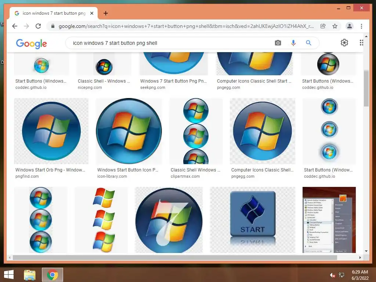Open the three colored Windows flags image
This screenshot has width=376, height=282.
[101, 220]
